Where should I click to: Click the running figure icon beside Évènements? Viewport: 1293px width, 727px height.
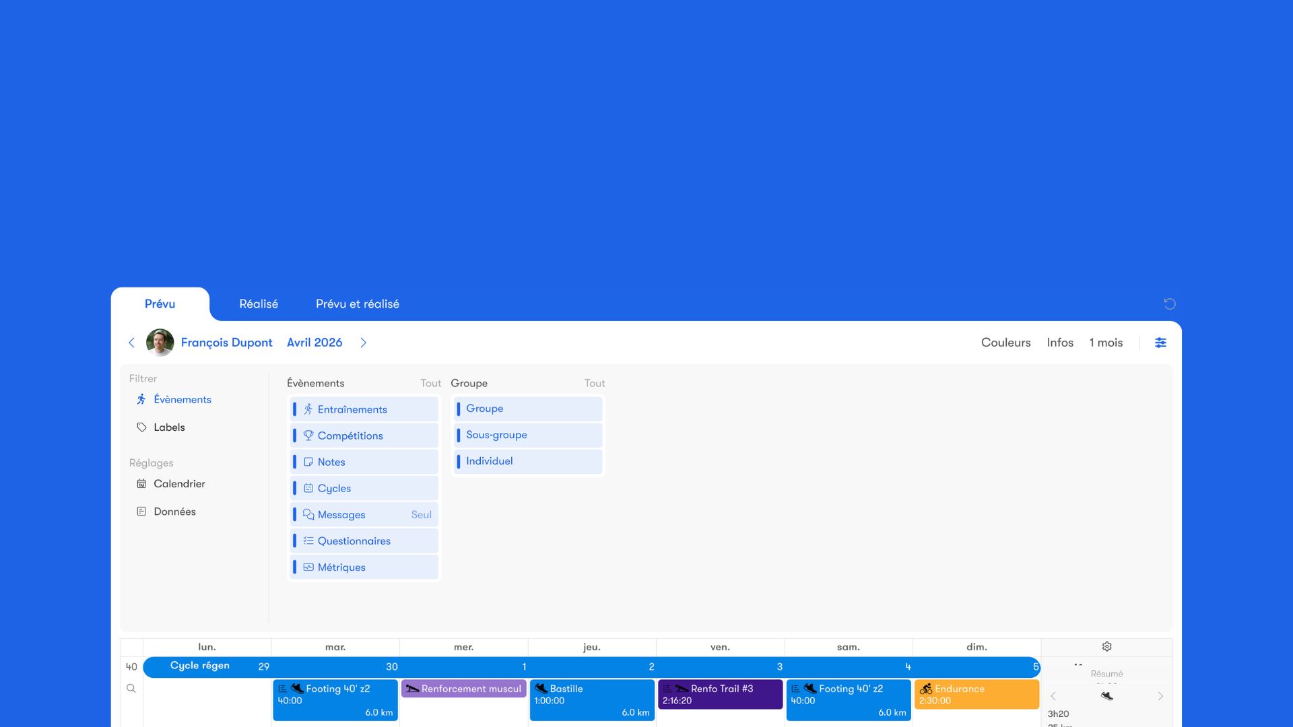pos(141,399)
